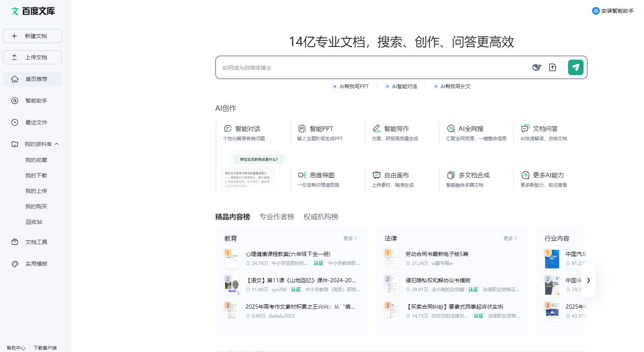
Task: Open 2025年高考作文素材积累 document title
Action: (x=300, y=307)
